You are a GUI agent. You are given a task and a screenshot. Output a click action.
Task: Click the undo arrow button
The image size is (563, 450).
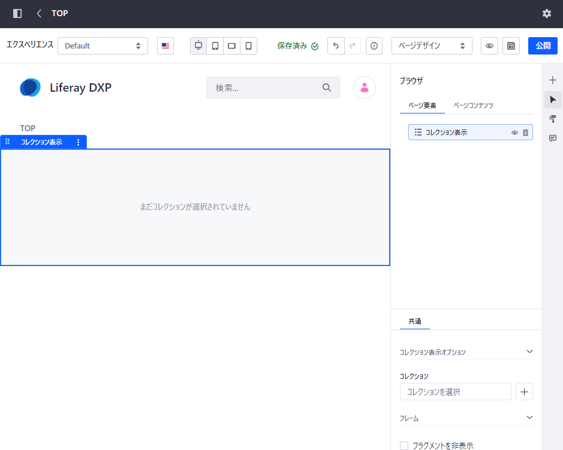click(x=336, y=46)
